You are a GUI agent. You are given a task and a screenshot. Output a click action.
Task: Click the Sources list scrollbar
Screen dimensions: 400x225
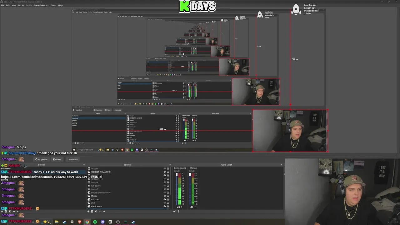(x=171, y=181)
